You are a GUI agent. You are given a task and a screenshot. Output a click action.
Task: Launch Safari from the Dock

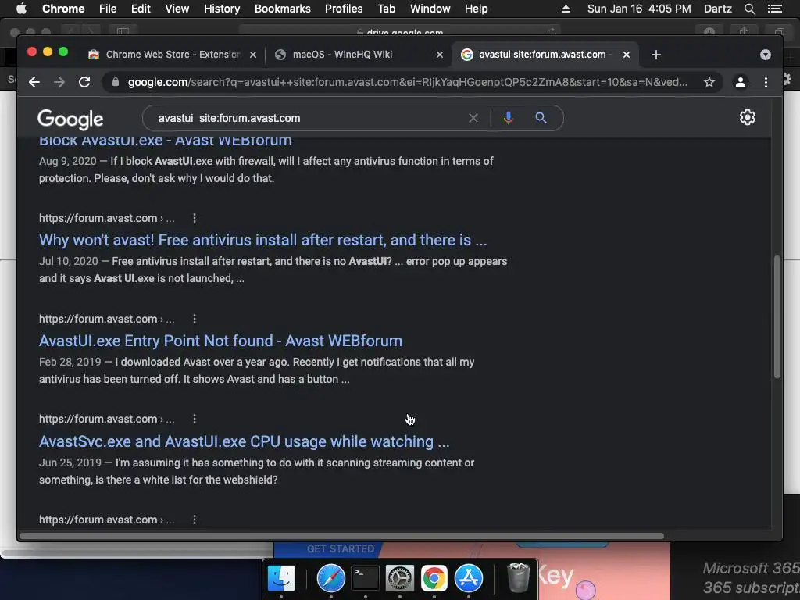point(331,578)
